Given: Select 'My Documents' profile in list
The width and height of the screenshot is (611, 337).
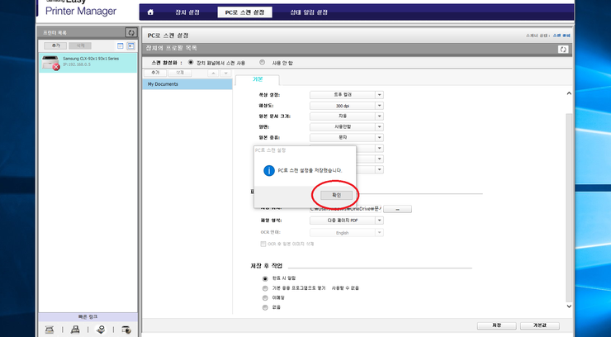Looking at the screenshot, I should click(x=187, y=84).
